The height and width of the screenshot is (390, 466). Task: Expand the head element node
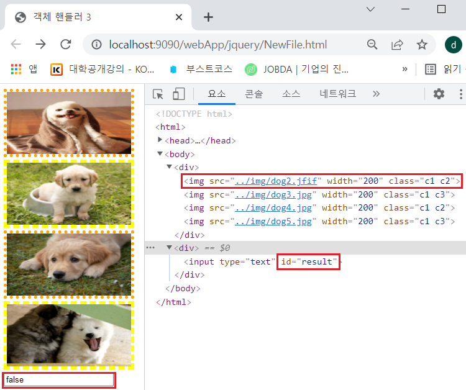pyautogui.click(x=160, y=140)
